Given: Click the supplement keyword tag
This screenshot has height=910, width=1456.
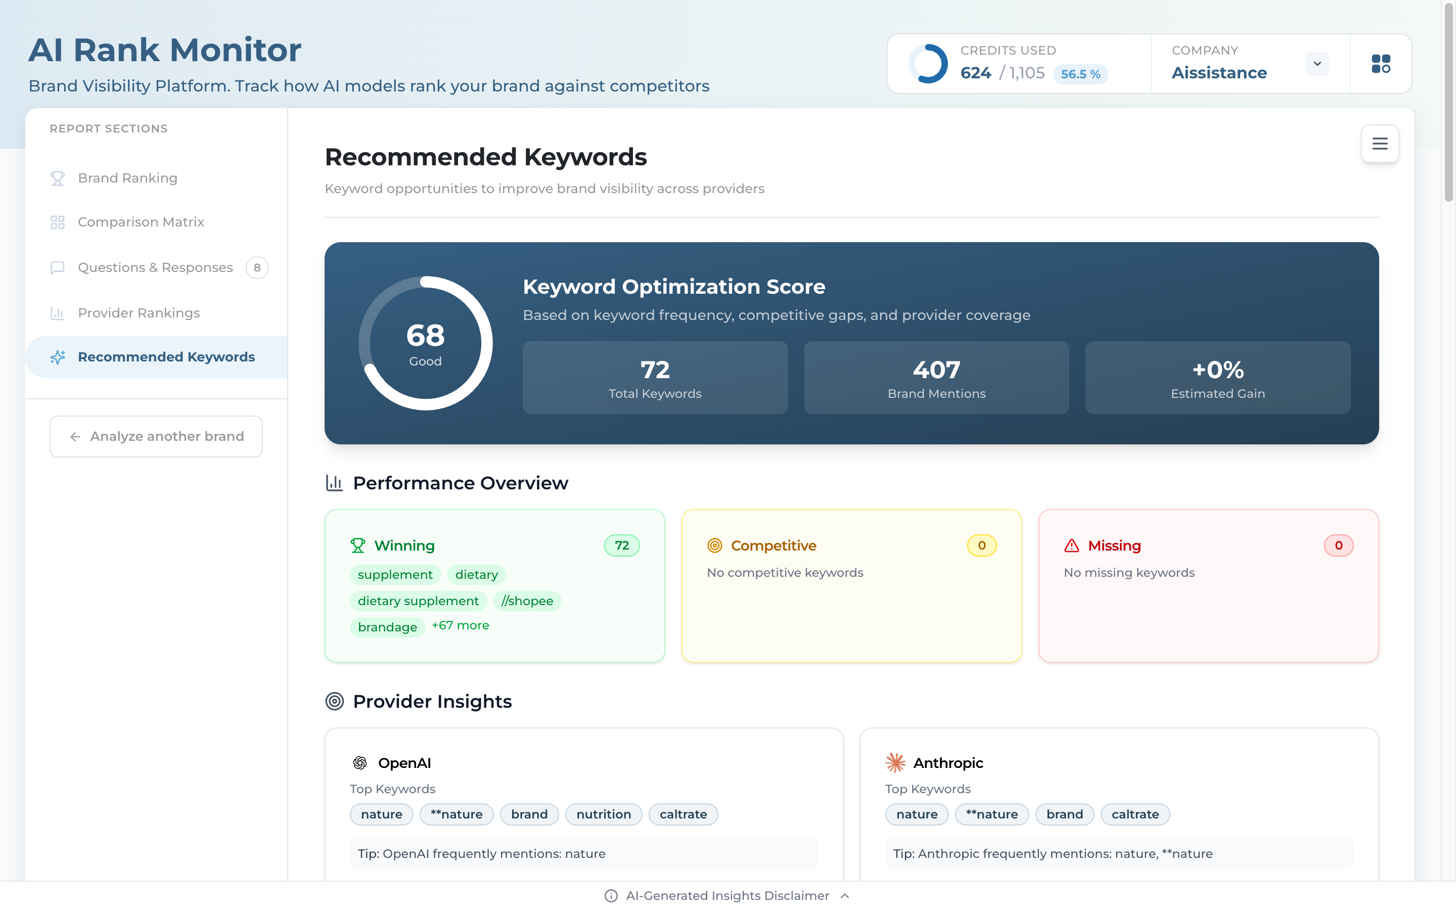Looking at the screenshot, I should pos(395,575).
